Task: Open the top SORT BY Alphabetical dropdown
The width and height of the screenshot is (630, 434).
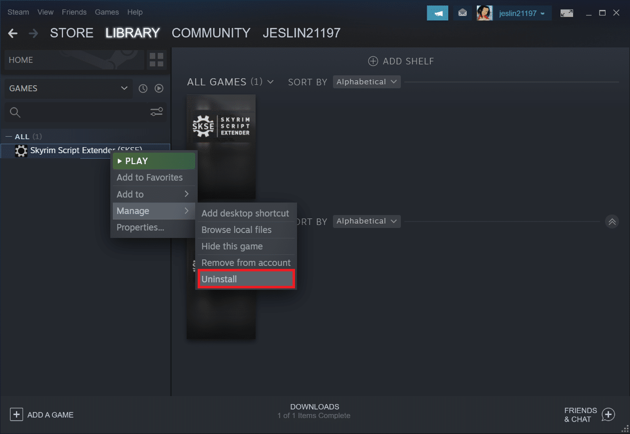Action: click(366, 82)
